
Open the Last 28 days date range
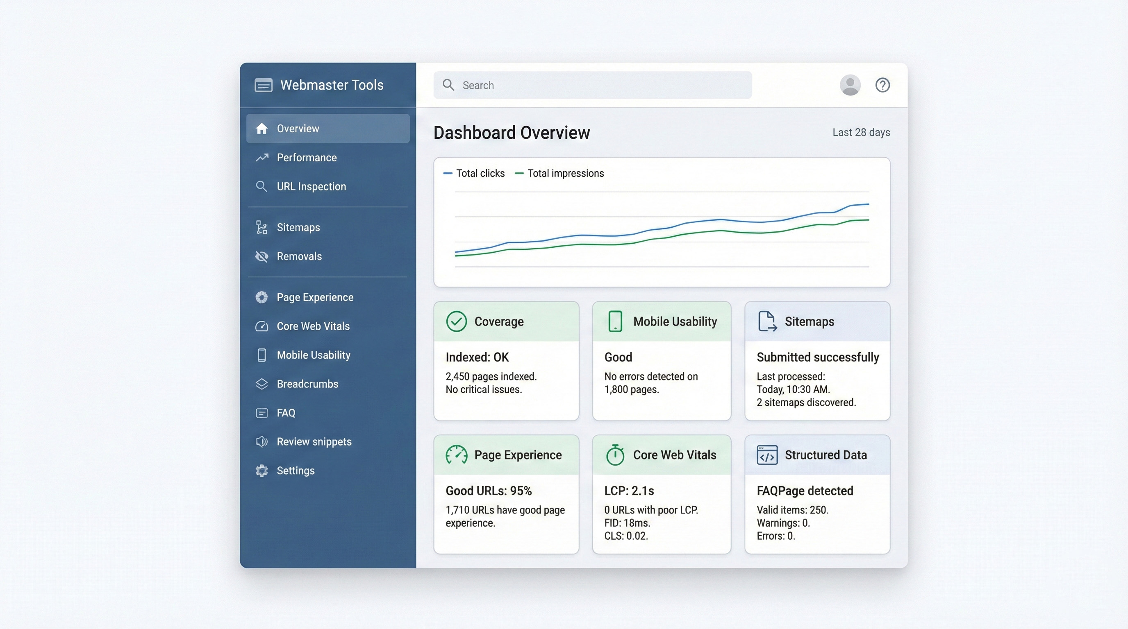tap(860, 133)
